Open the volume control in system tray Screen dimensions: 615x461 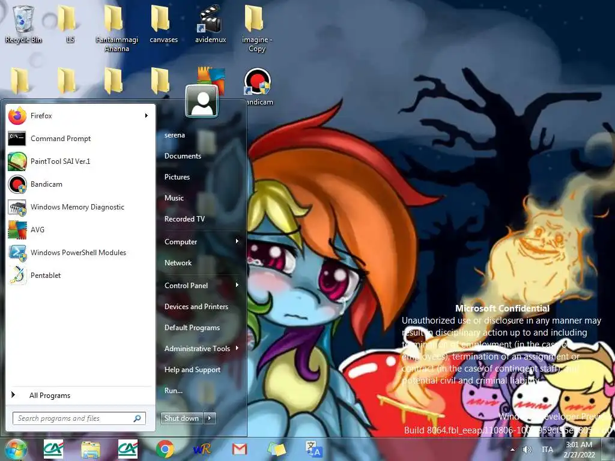tap(527, 450)
